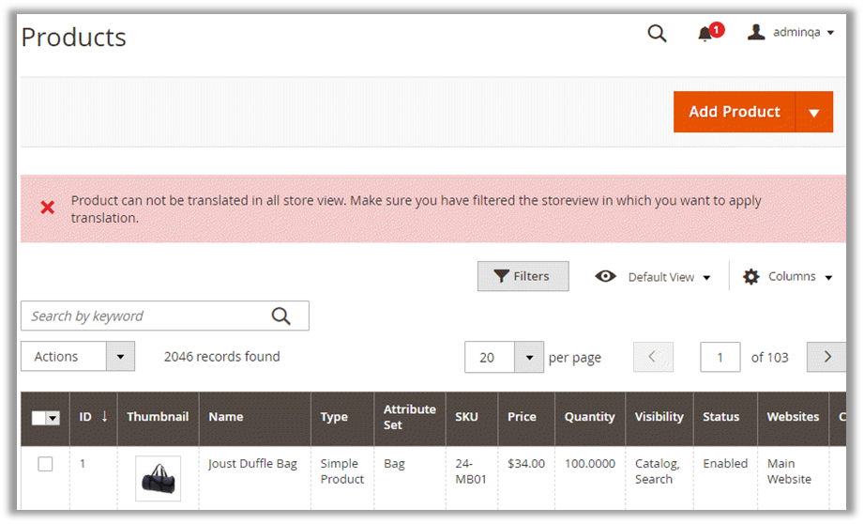The image size is (864, 524).
Task: Open the Default View eye dropdown
Action: point(653,277)
